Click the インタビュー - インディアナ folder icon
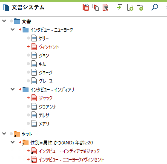The image size is (167, 164). (26, 90)
